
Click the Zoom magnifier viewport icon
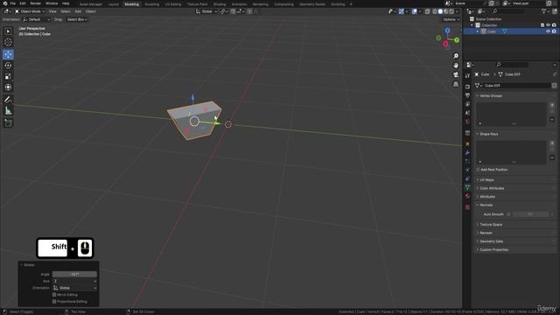tap(456, 56)
